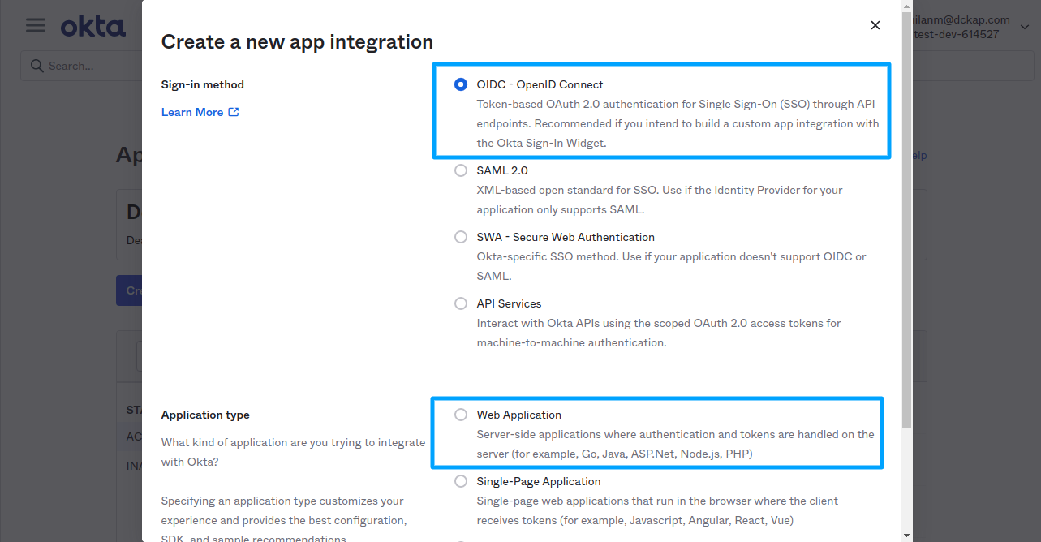Choose the Web Application application type
1041x542 pixels.
click(x=460, y=415)
